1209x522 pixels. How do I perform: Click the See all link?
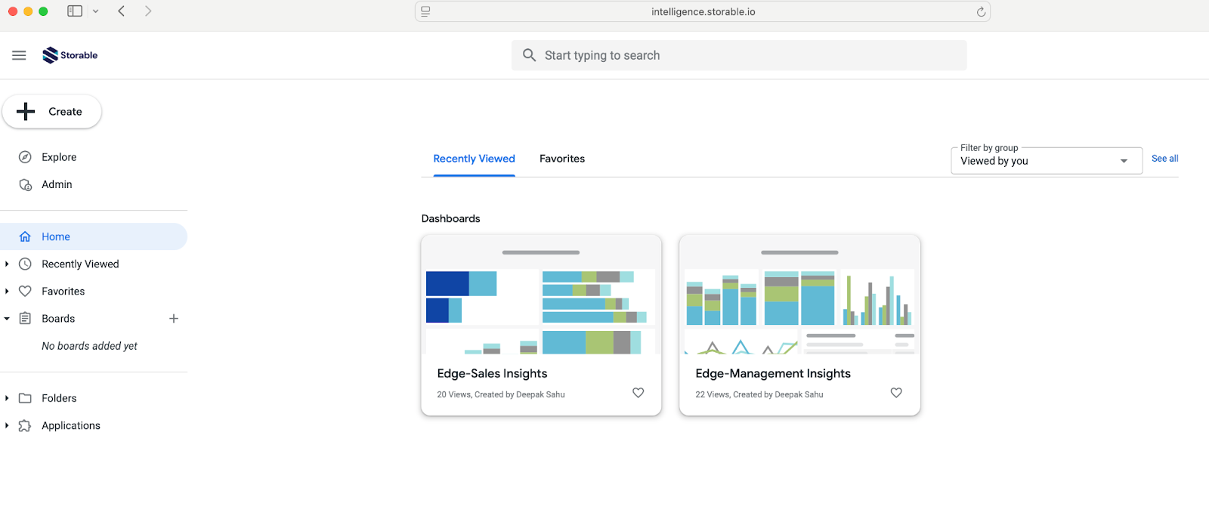[x=1164, y=159]
